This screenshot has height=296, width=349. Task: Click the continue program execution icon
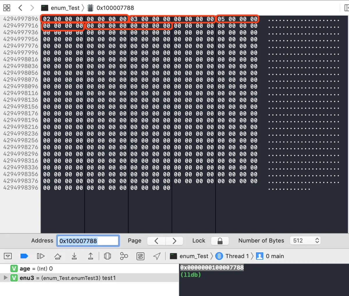[x=41, y=256]
